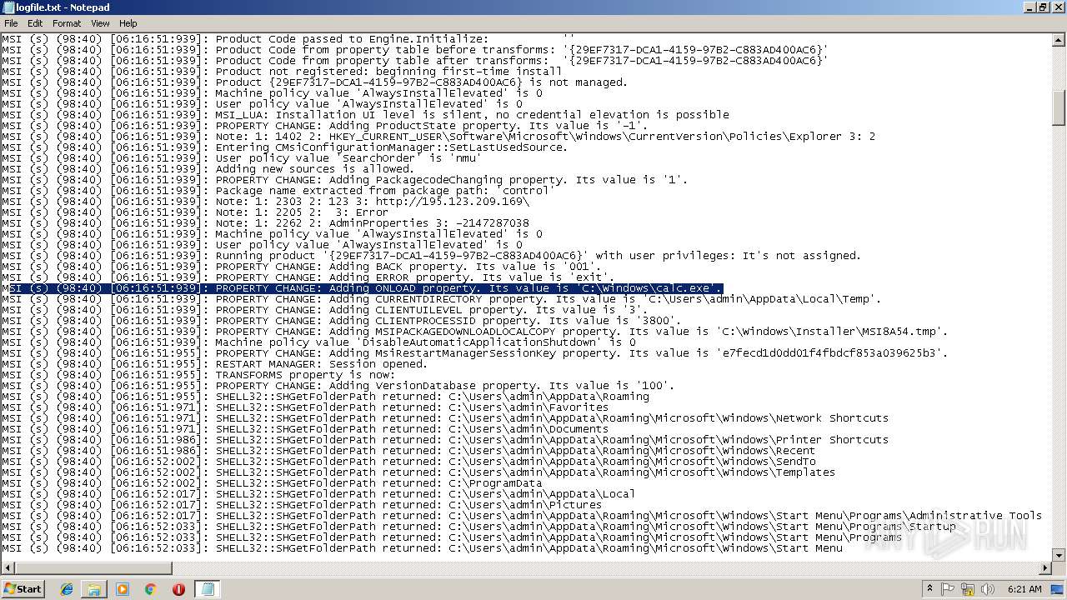Image resolution: width=1067 pixels, height=600 pixels.
Task: Click the Notepad icon in the title bar
Action: 8,7
